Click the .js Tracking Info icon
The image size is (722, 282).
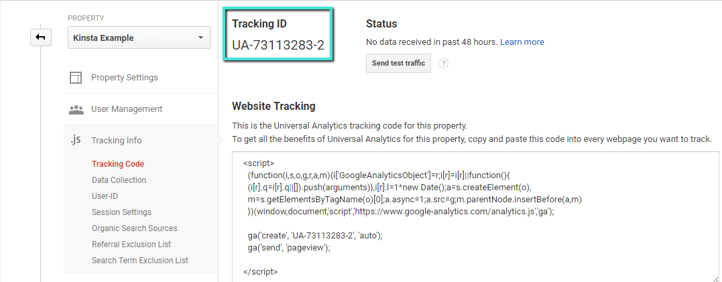[x=76, y=140]
